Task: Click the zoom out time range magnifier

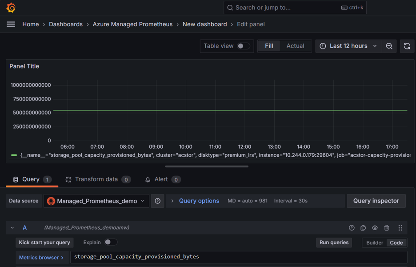Action: 388,46
